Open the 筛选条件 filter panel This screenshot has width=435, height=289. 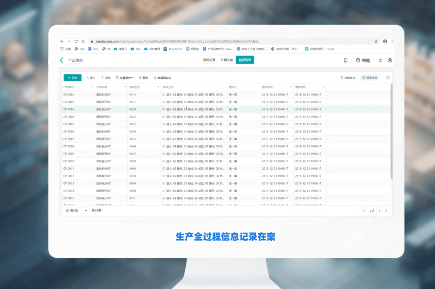(348, 78)
